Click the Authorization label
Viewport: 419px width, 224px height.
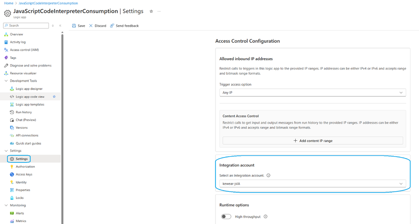pos(26,167)
